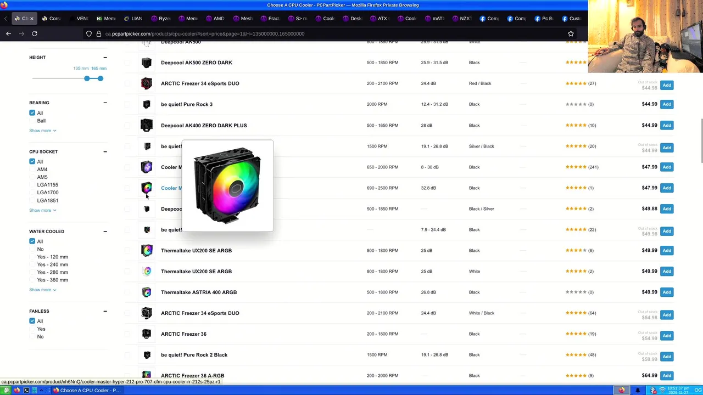Click the height slider maximum handle

pyautogui.click(x=101, y=78)
